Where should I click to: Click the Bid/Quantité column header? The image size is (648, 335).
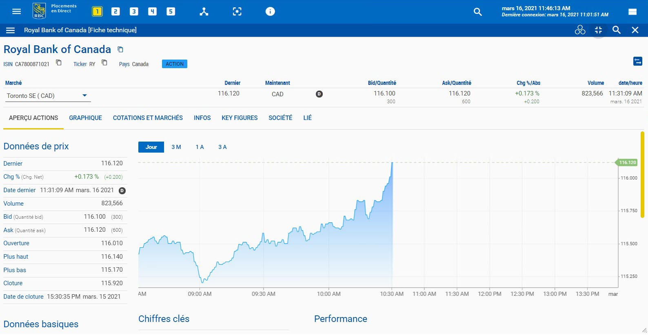[x=382, y=83]
